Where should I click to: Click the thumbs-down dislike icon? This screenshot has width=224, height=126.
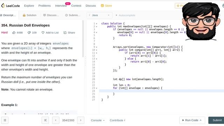tap(29, 33)
